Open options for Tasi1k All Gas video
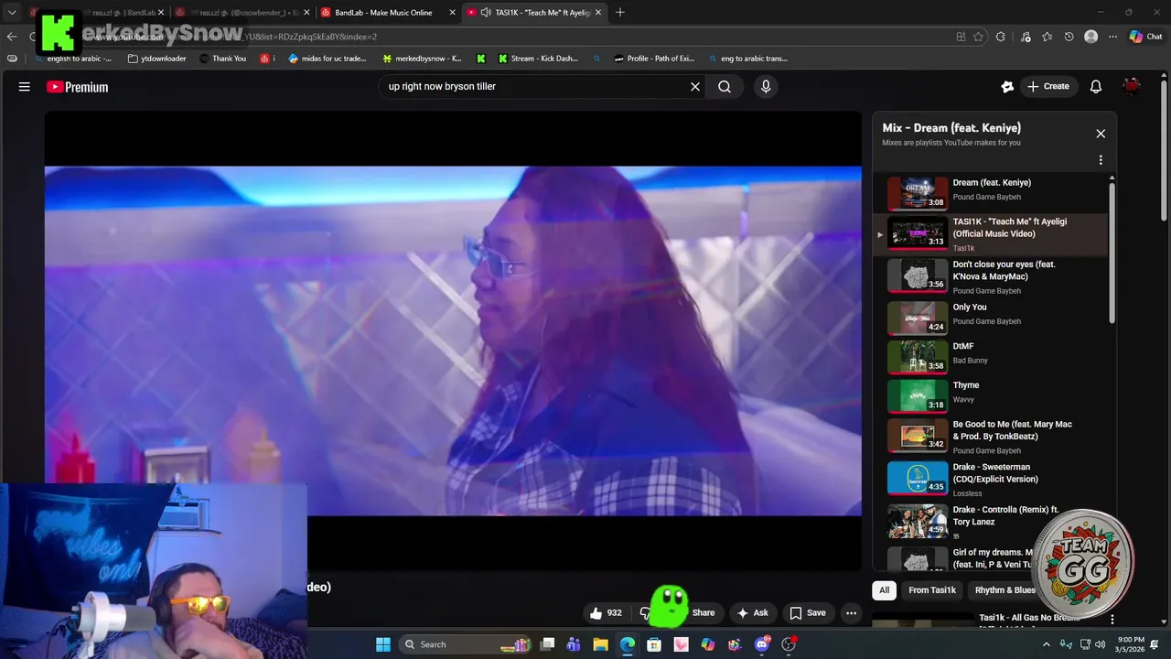The image size is (1171, 659). click(1112, 620)
